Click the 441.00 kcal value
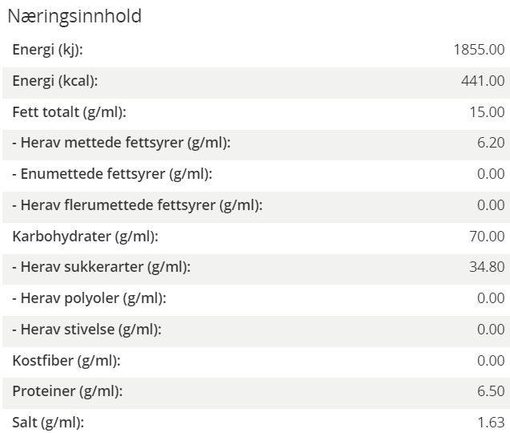The height and width of the screenshot is (433, 510). [x=483, y=81]
